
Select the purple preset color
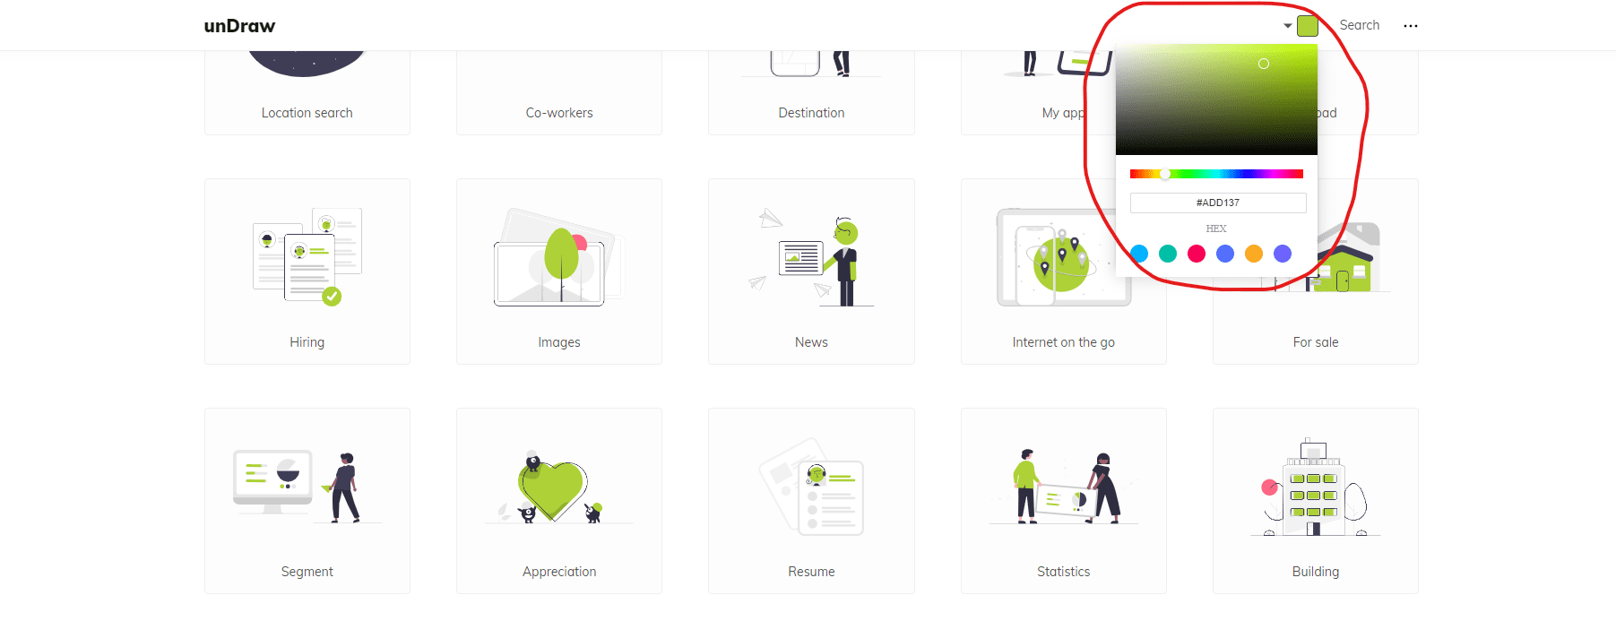tap(1283, 254)
